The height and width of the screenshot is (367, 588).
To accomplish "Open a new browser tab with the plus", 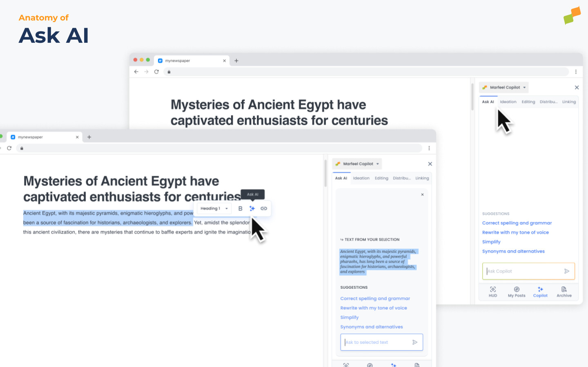I will pyautogui.click(x=236, y=60).
